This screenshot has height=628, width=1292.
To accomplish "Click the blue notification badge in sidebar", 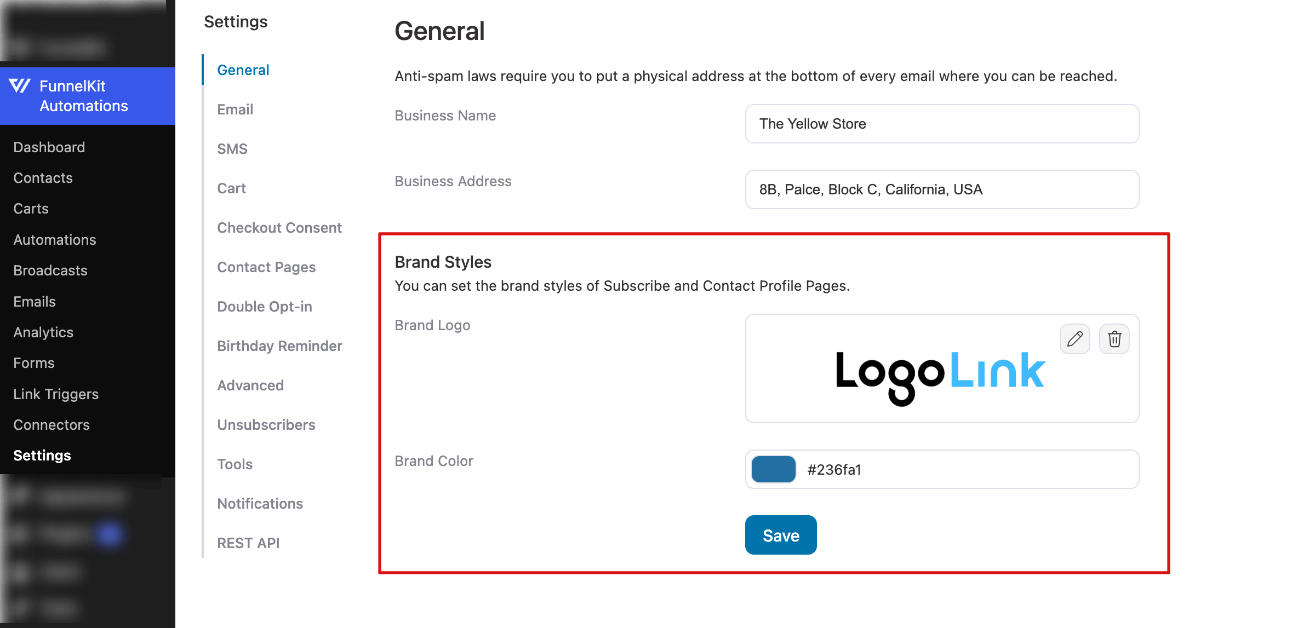I will click(110, 534).
